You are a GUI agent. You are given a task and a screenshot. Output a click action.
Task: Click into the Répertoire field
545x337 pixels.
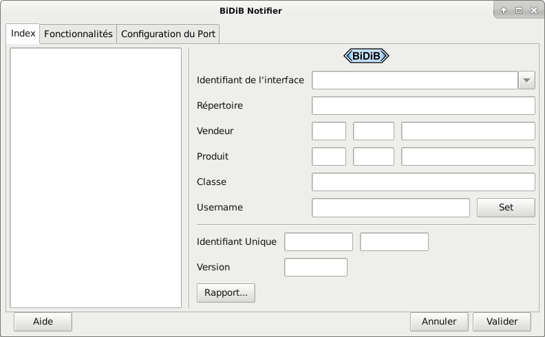coord(423,106)
